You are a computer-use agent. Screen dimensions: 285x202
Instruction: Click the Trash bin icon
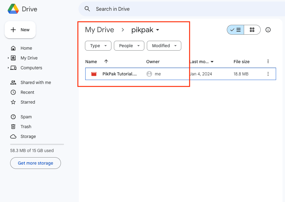[x=13, y=127]
